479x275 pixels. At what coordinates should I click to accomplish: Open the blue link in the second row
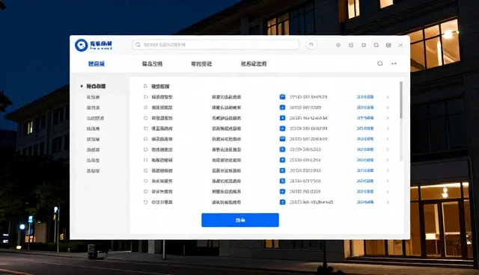pos(365,108)
